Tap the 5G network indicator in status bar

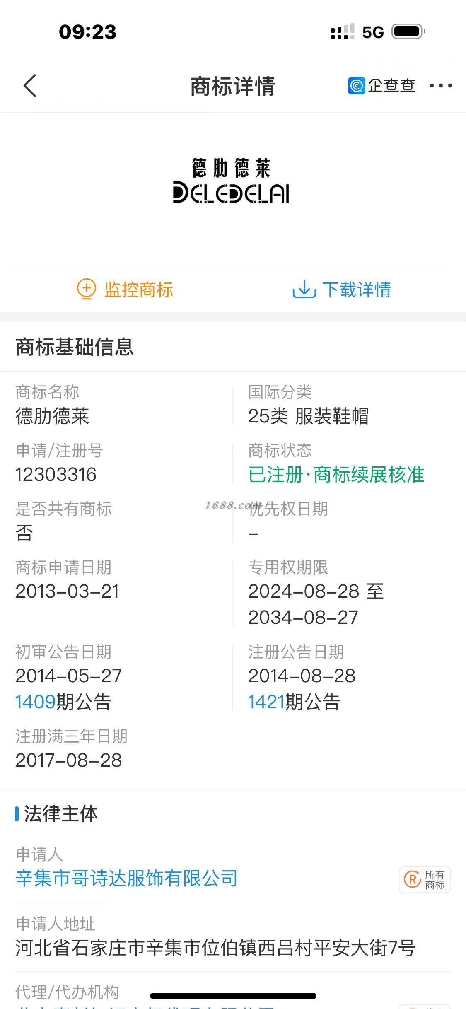373,32
